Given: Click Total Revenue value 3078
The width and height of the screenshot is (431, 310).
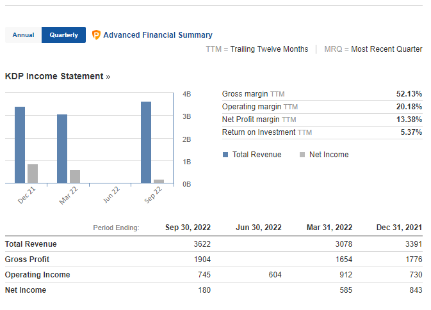Looking at the screenshot, I should (x=344, y=244).
